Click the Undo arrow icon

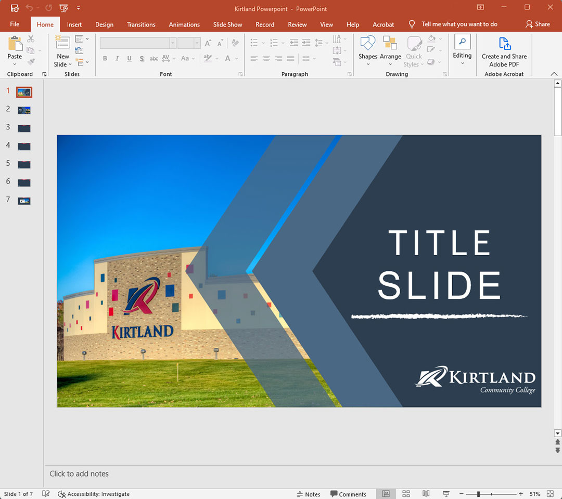click(x=29, y=8)
